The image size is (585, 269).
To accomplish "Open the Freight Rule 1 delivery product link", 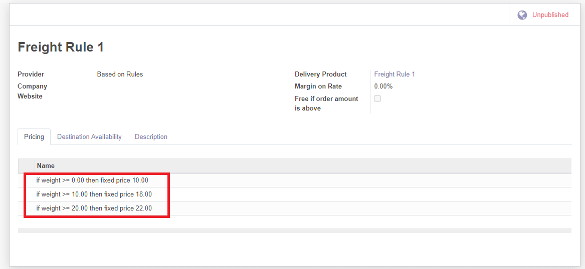I will click(395, 74).
